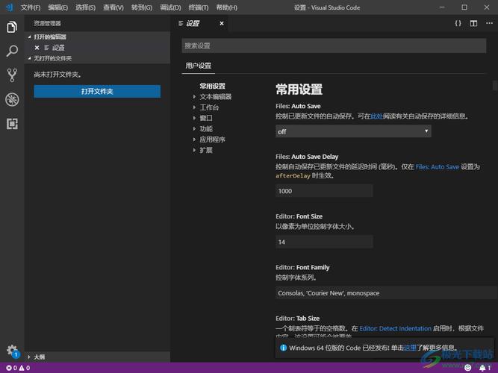Viewport: 498px width, 373px height.
Task: Click the Font Size field showing 14
Action: (x=324, y=242)
